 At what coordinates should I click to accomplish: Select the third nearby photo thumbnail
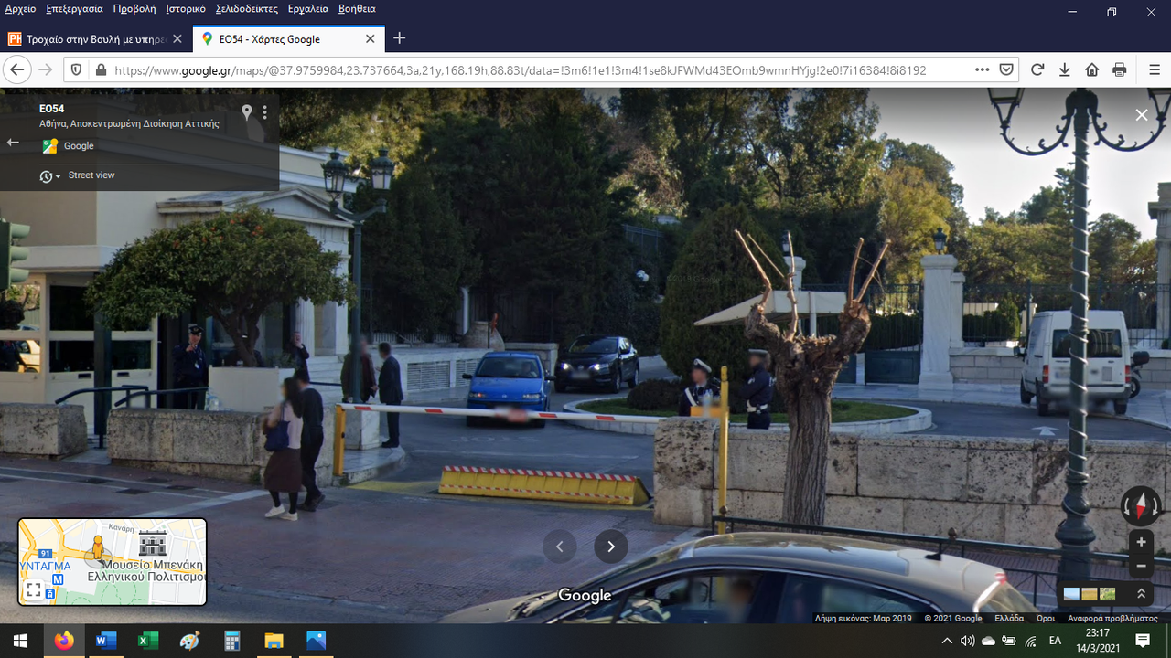click(x=1108, y=594)
